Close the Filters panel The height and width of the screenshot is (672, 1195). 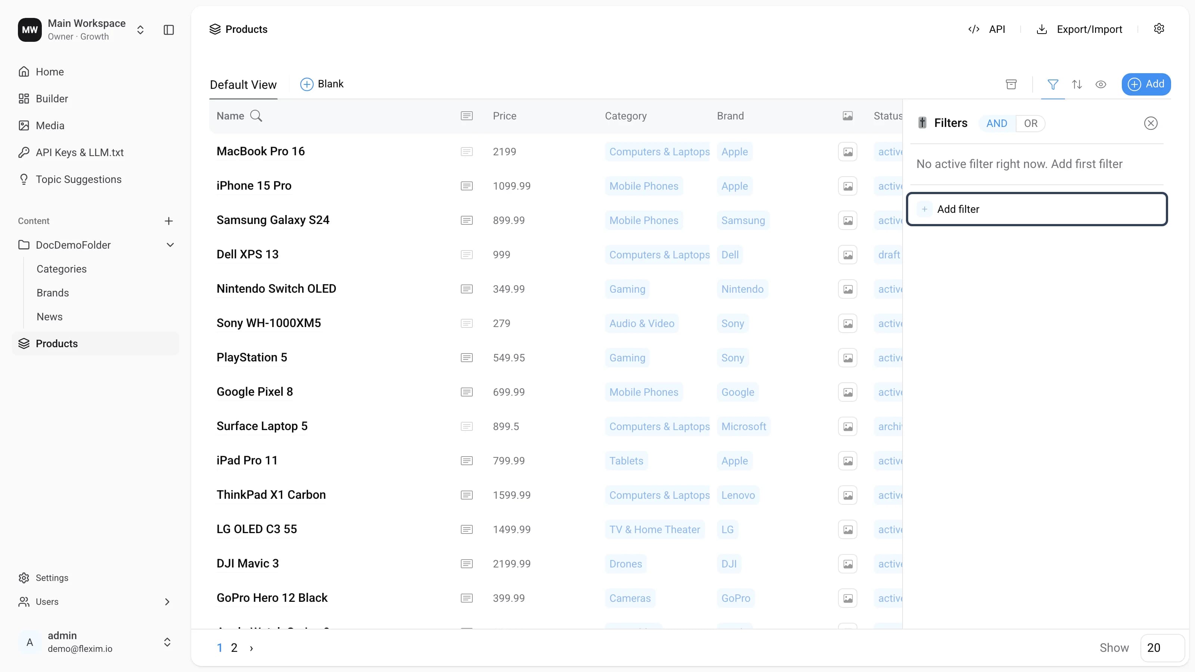pos(1151,123)
